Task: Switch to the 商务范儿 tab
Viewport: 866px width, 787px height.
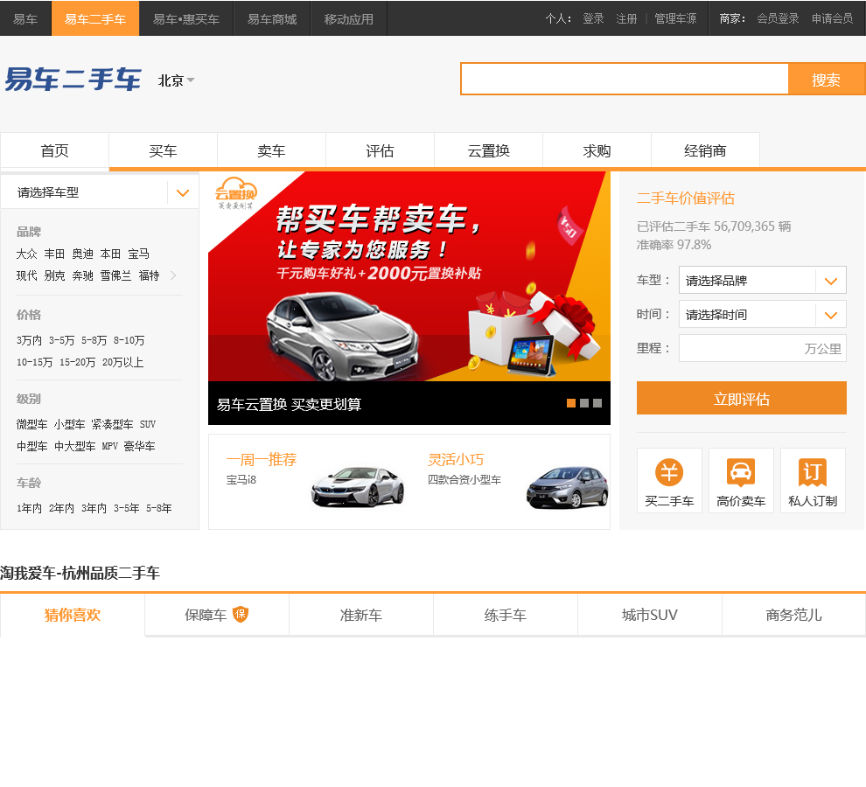Action: pos(793,615)
